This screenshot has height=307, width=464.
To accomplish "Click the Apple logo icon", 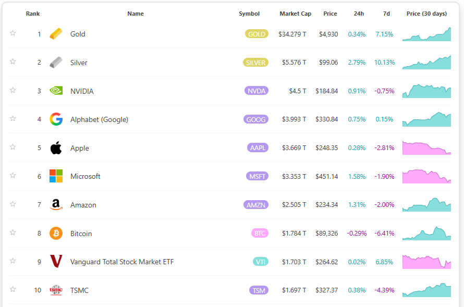I will click(56, 148).
